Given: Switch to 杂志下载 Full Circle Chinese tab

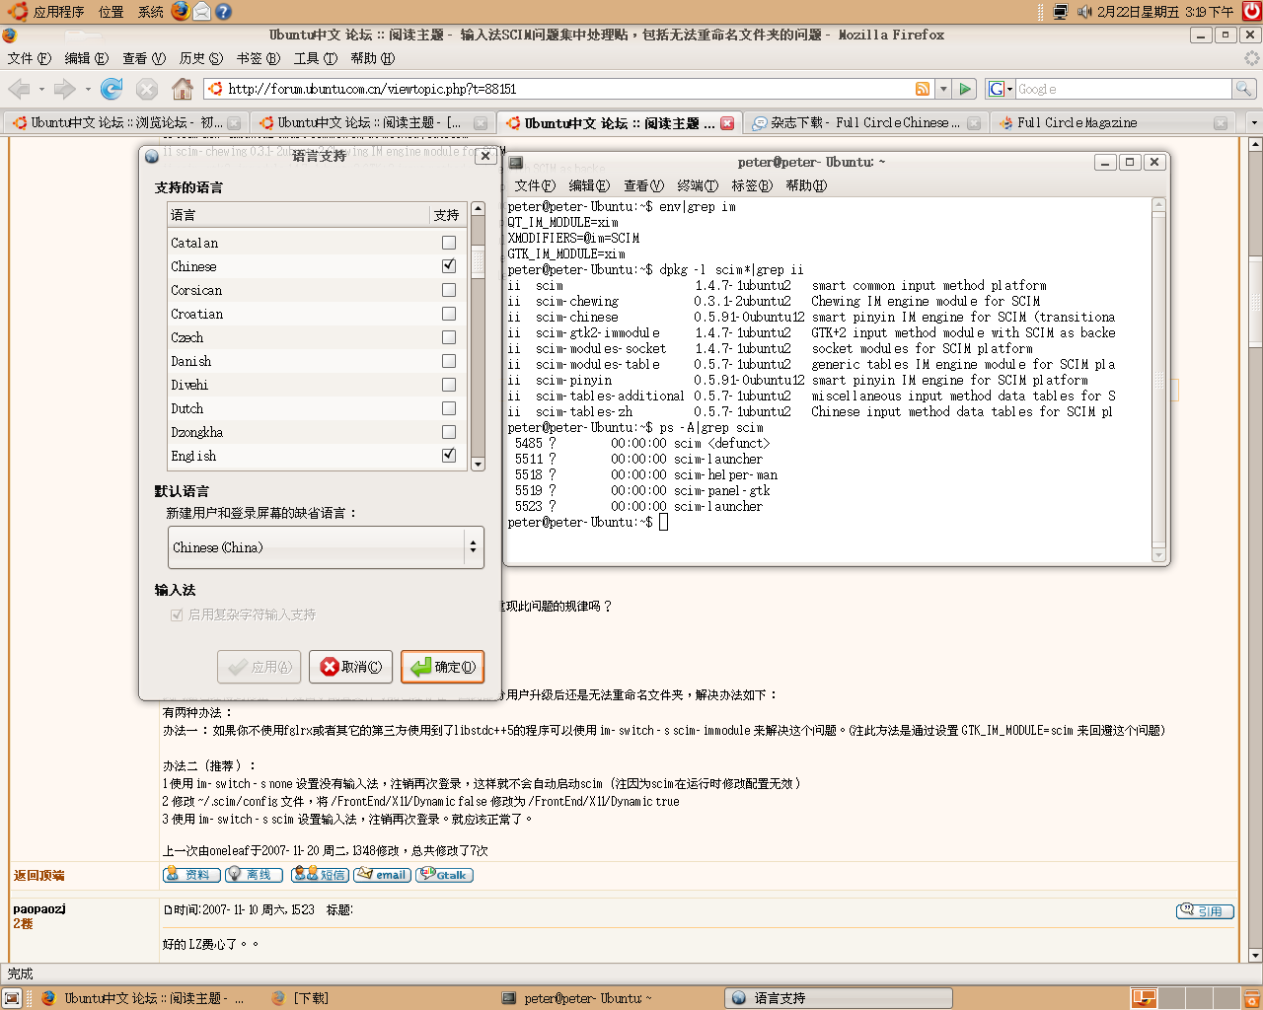Looking at the screenshot, I should click(x=866, y=123).
